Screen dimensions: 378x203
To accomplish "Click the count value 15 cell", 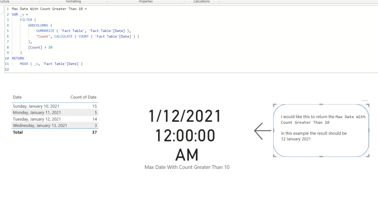I will coord(94,106).
